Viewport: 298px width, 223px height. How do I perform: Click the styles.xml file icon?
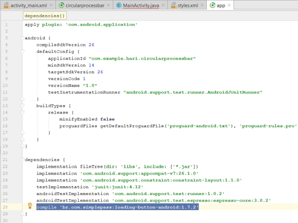pos(173,5)
